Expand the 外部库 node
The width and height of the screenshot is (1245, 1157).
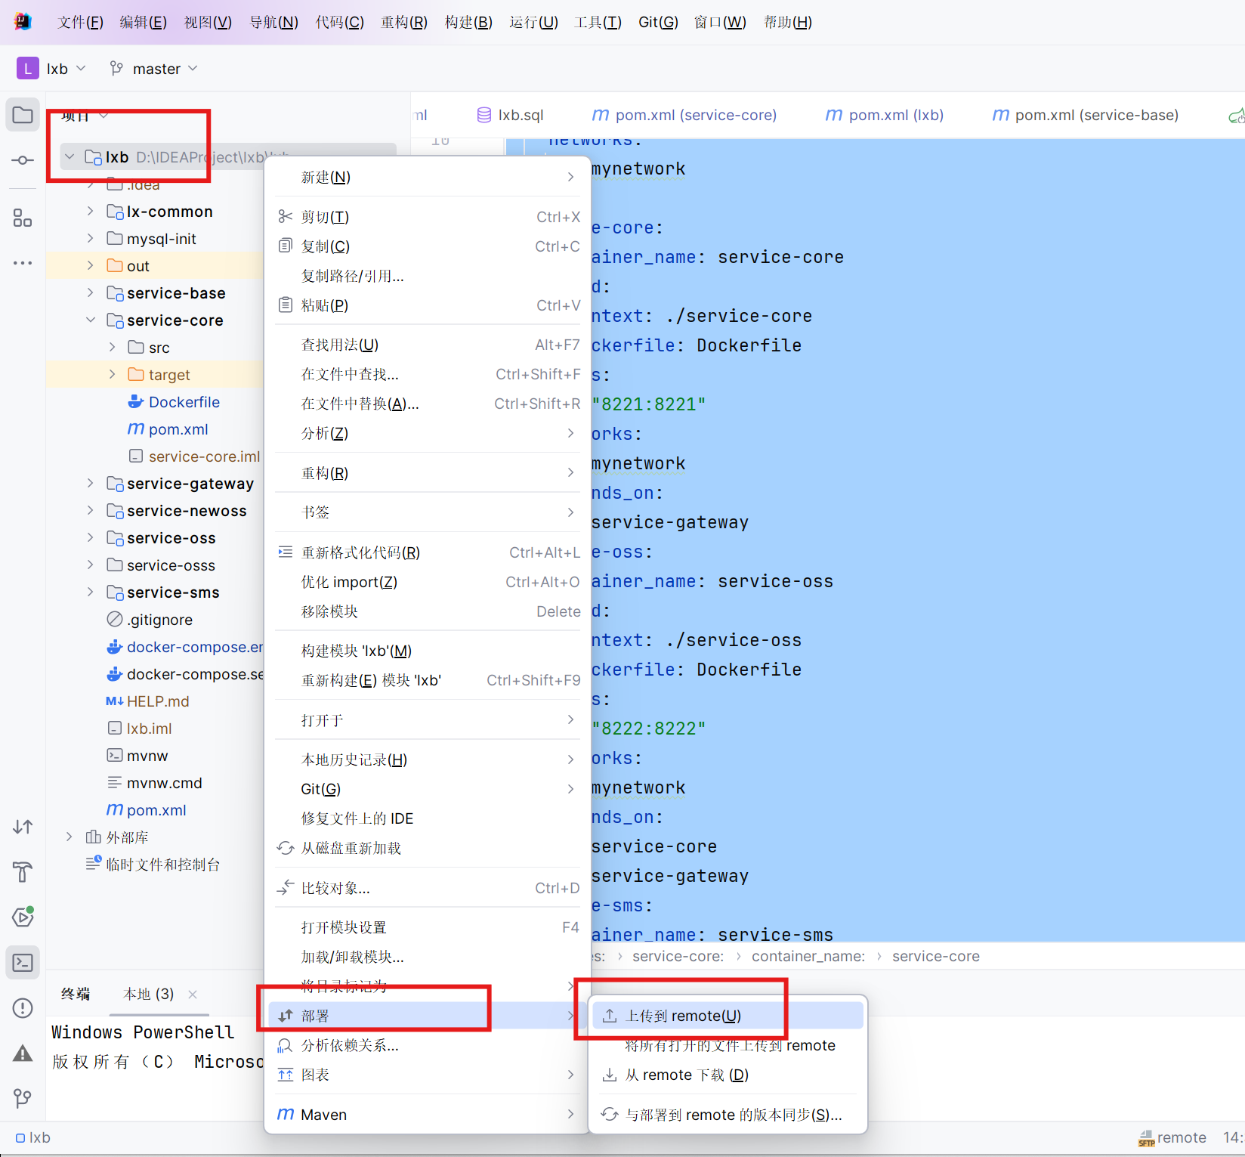click(69, 837)
